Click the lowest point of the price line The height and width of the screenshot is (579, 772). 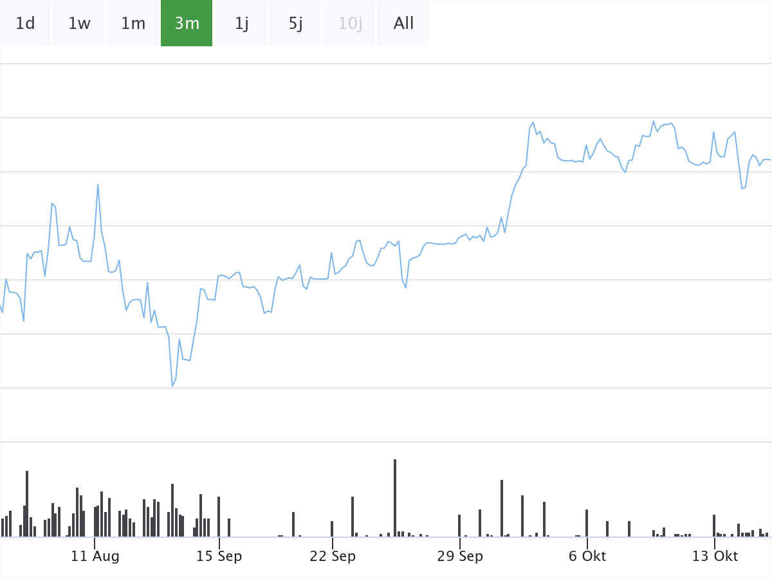point(172,385)
